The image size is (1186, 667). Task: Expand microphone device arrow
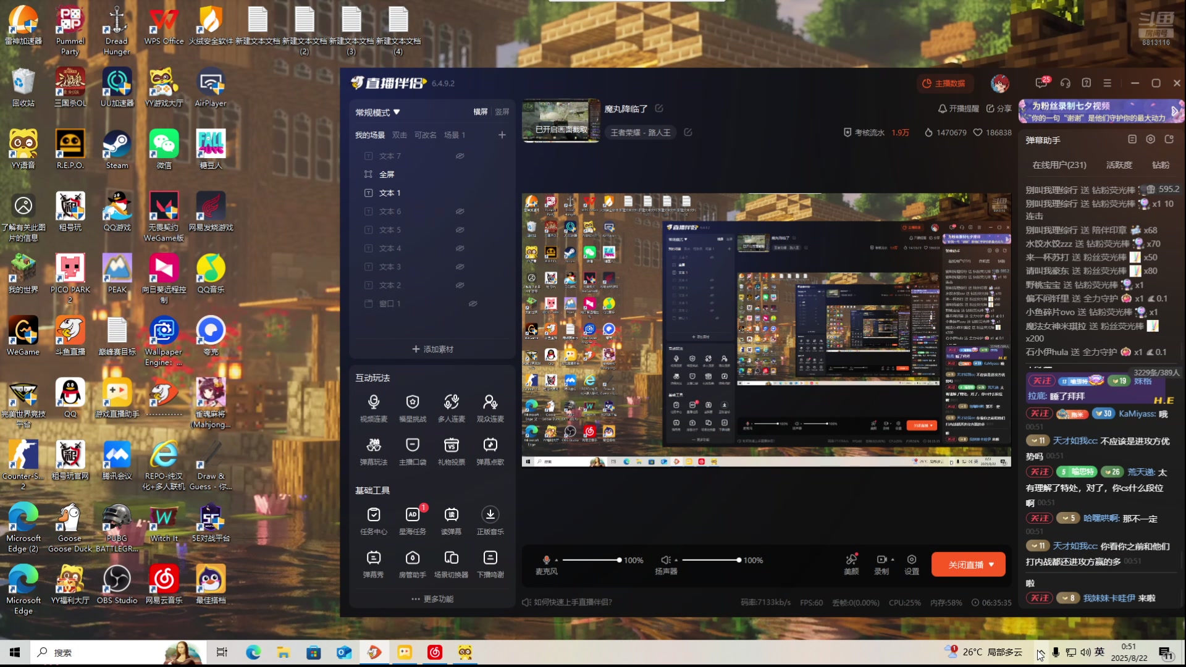coord(557,560)
